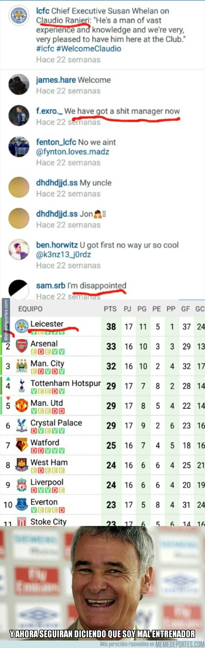Open the Tottenham Hotspur team row

tap(102, 386)
